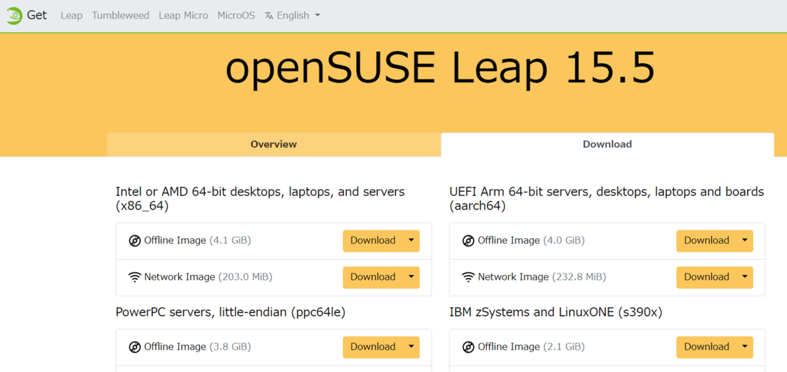Expand s390x Offline Image download options arrow
The height and width of the screenshot is (372, 787).
tap(744, 347)
